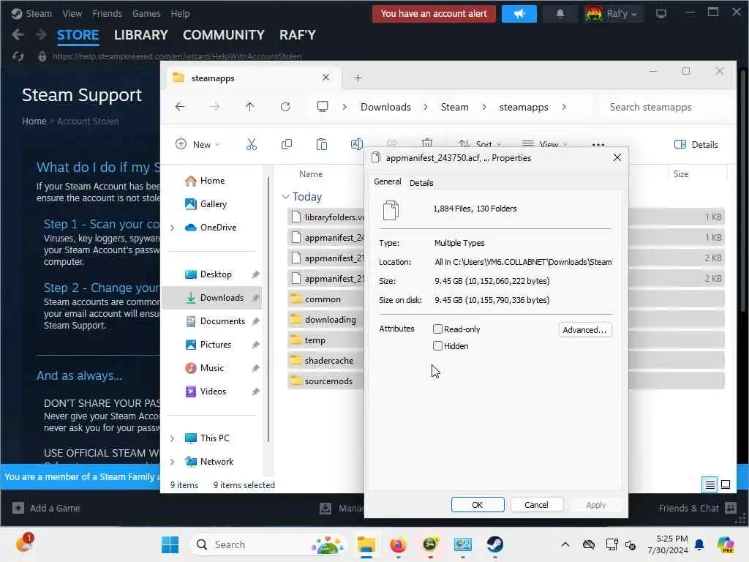The height and width of the screenshot is (562, 749).
Task: Collapse the Today group
Action: 286,196
